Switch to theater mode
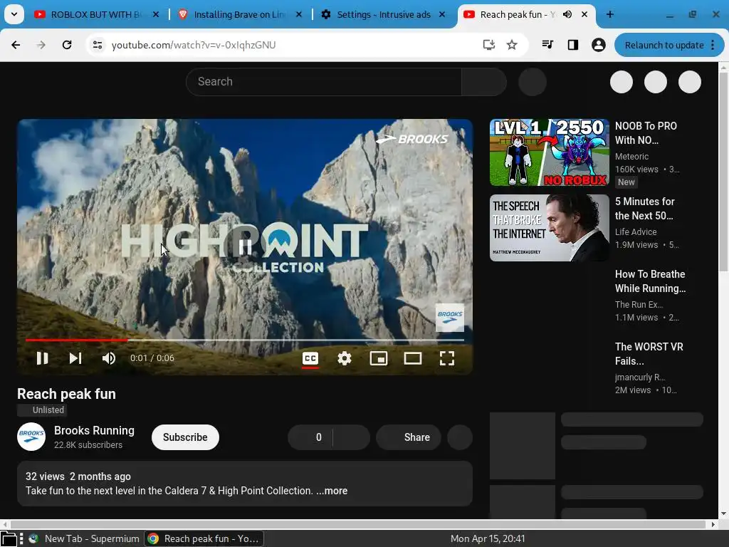The image size is (729, 547). coord(413,358)
